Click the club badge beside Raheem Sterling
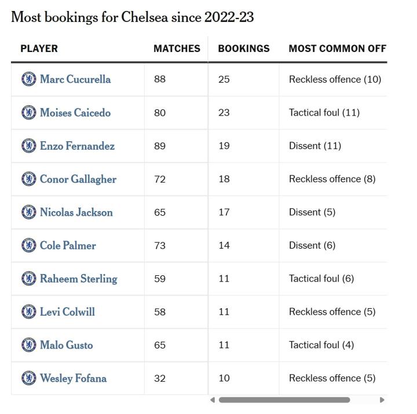 pos(28,279)
